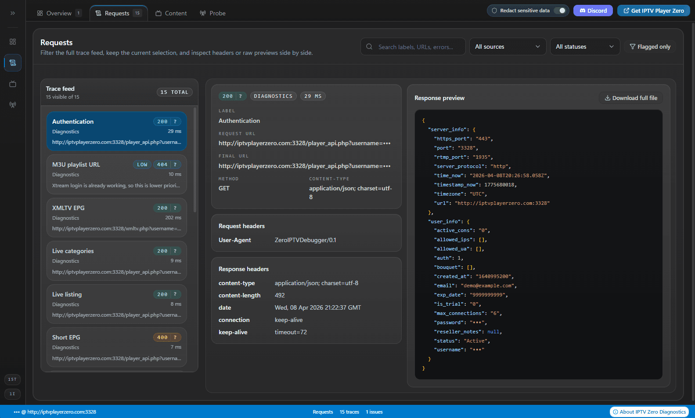
Task: Click the help icon on the M3U playlist status
Action: (x=175, y=164)
